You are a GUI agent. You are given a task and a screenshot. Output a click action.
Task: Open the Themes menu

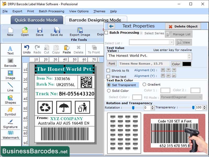[x=99, y=11]
